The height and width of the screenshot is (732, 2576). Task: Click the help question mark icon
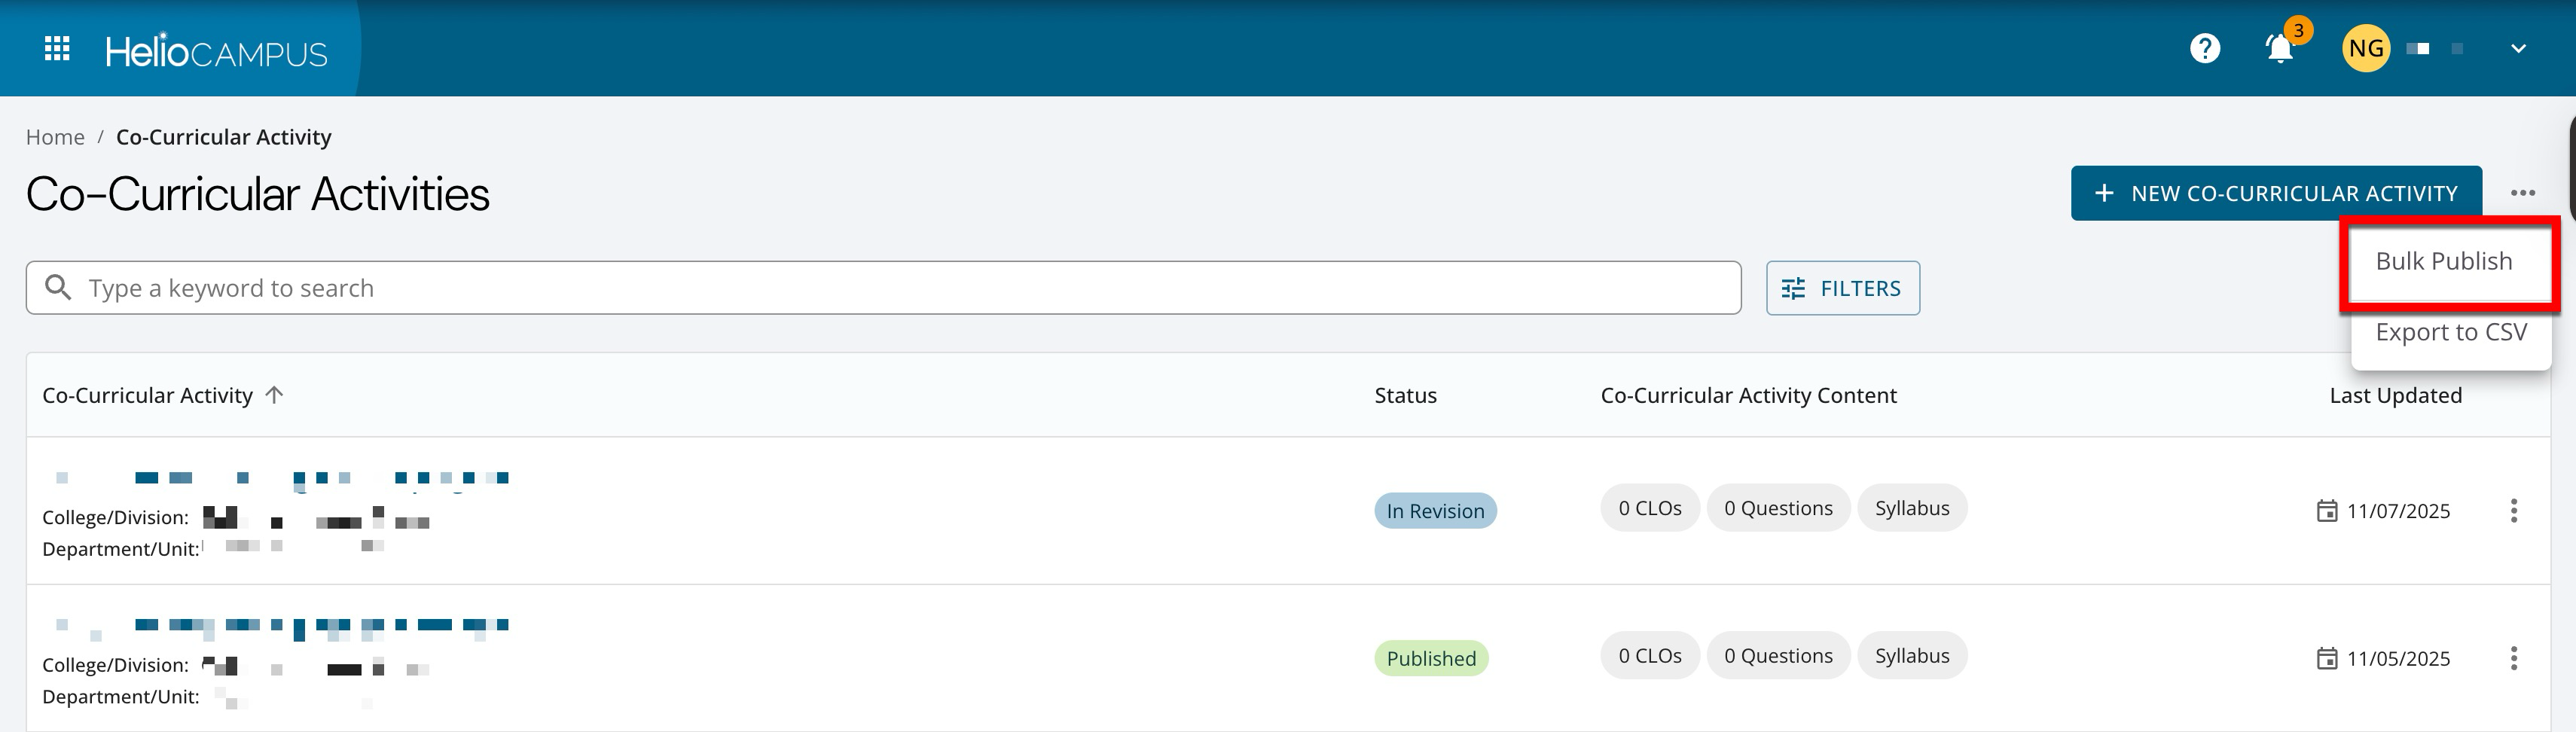click(2204, 48)
